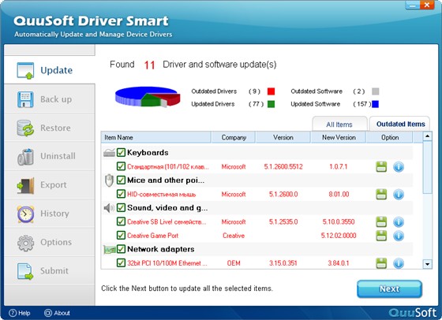Click scrollbar down arrow in driver list

428,264
